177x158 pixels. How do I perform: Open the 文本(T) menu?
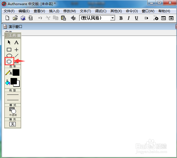tap(85, 11)
